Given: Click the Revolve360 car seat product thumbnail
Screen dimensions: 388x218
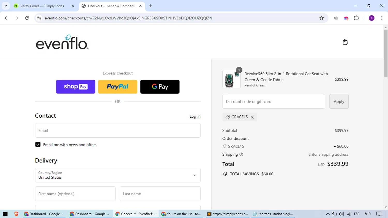Looking at the screenshot, I should [231, 79].
